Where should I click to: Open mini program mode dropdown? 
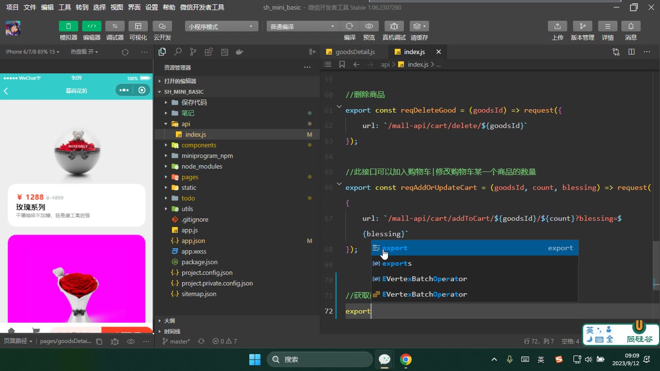pyautogui.click(x=221, y=27)
